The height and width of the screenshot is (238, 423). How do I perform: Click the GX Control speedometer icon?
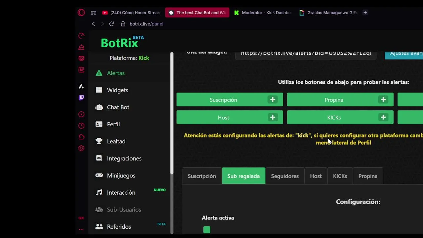[x=81, y=36]
